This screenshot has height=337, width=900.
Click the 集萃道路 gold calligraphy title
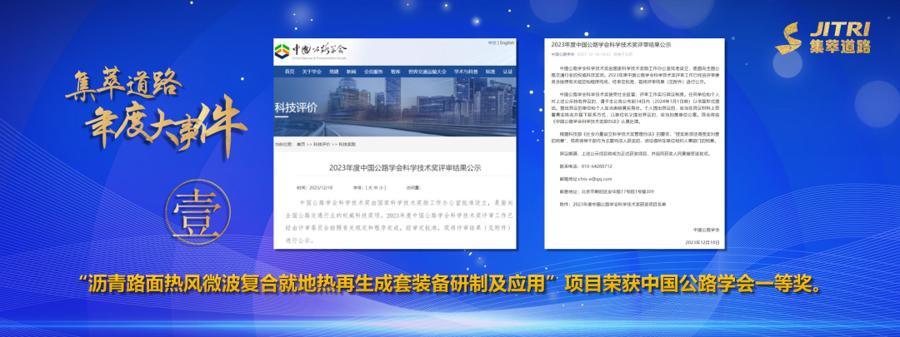[x=124, y=86]
